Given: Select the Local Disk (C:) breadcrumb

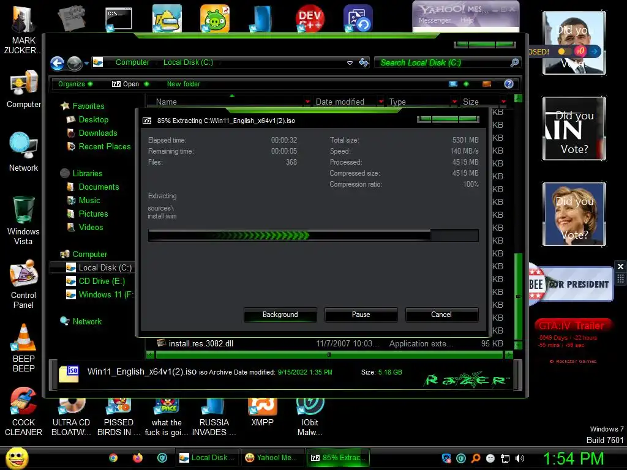Looking at the screenshot, I should 188,62.
